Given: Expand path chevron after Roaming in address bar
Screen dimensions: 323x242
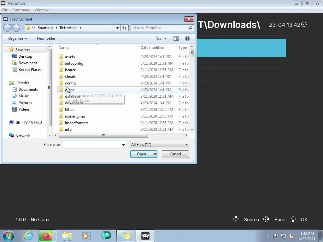Looking at the screenshot, I should (x=56, y=28).
